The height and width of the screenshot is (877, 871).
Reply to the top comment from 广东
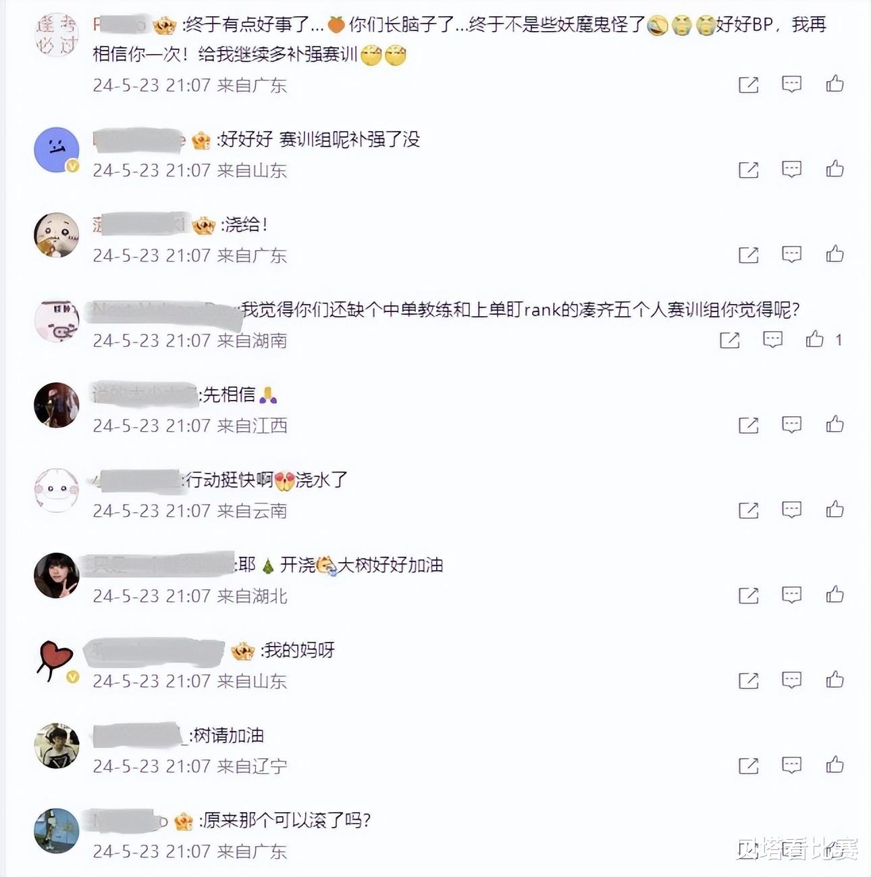(x=791, y=84)
